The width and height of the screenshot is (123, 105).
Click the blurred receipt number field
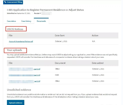pyautogui.click(x=46, y=13)
